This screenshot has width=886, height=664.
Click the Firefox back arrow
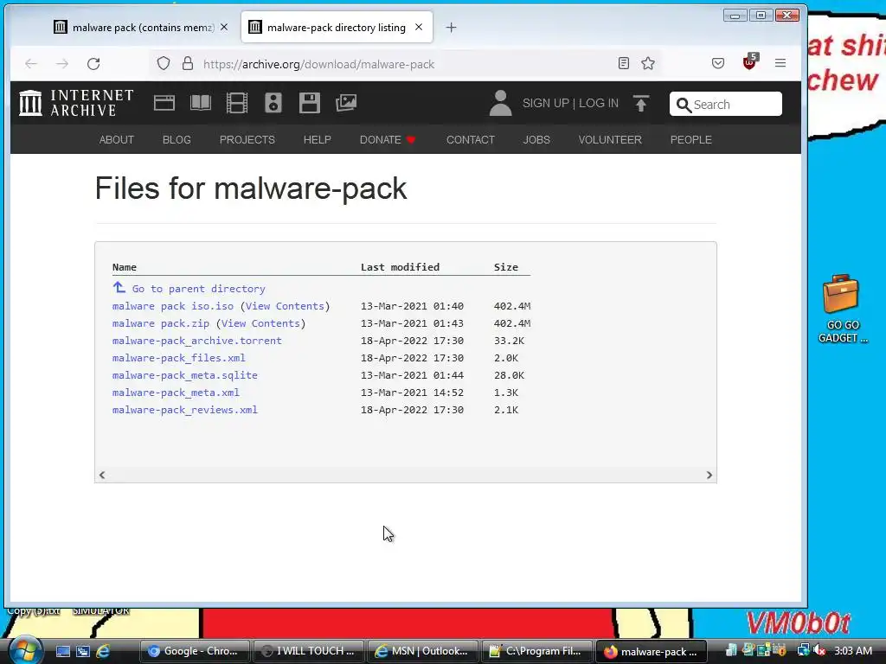pos(31,64)
